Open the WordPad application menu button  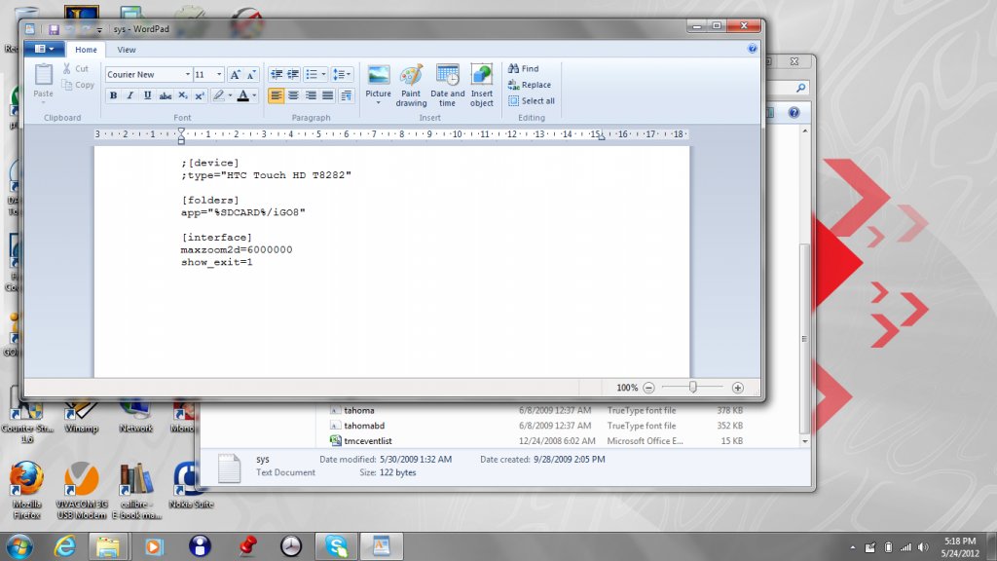click(x=44, y=50)
